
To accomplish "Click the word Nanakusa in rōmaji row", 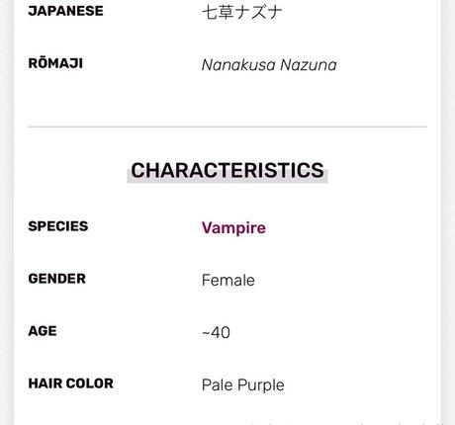I will pyautogui.click(x=238, y=65).
